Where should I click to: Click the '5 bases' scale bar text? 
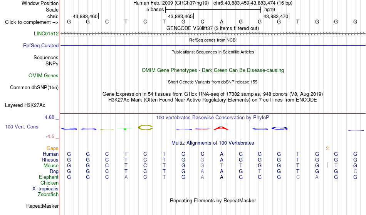155,10
